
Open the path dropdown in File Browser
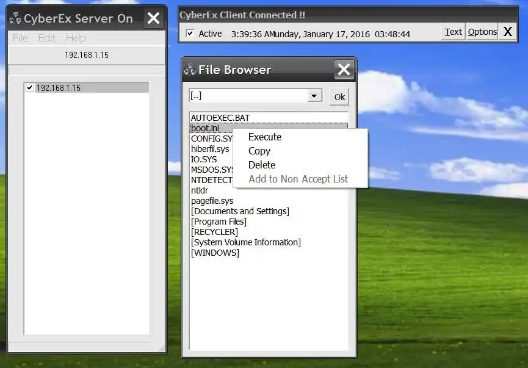pyautogui.click(x=314, y=96)
